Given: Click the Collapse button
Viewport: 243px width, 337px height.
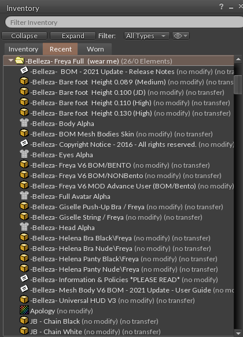Looking at the screenshot, I should (x=24, y=36).
